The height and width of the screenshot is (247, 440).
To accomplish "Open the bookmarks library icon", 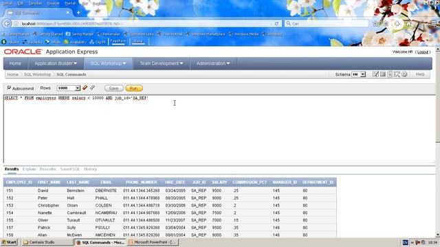I will pyautogui.click(x=386, y=24).
